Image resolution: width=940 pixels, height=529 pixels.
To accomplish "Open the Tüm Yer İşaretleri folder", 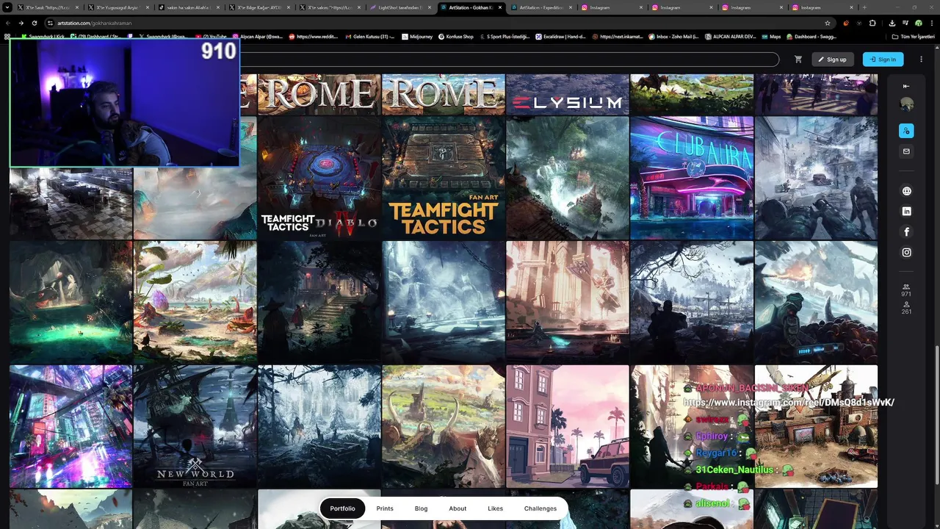I will coord(913,36).
